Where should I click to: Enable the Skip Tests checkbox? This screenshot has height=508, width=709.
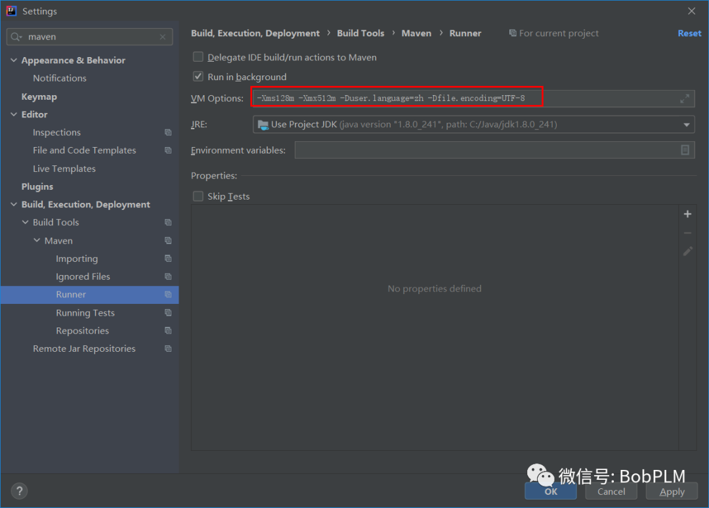click(198, 196)
